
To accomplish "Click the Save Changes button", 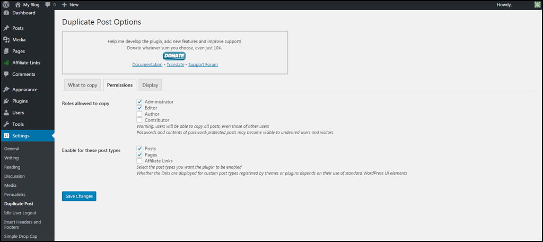I will 79,196.
